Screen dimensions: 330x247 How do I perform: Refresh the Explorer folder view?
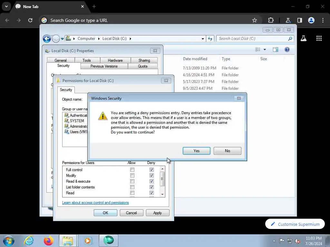click(x=210, y=39)
